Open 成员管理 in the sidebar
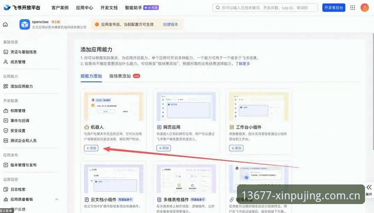Image resolution: width=374 pixels, height=213 pixels. click(18, 62)
